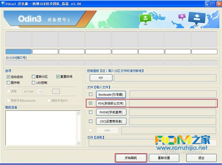Click the PDA[系统核心文件] button
Screen dimensions: 222x165
pos(111,103)
